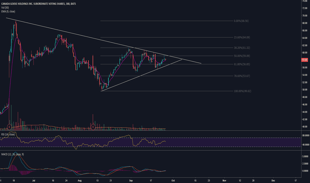Click the descending trendline end near October
Viewport: 310px width, 183px height.
(201, 64)
